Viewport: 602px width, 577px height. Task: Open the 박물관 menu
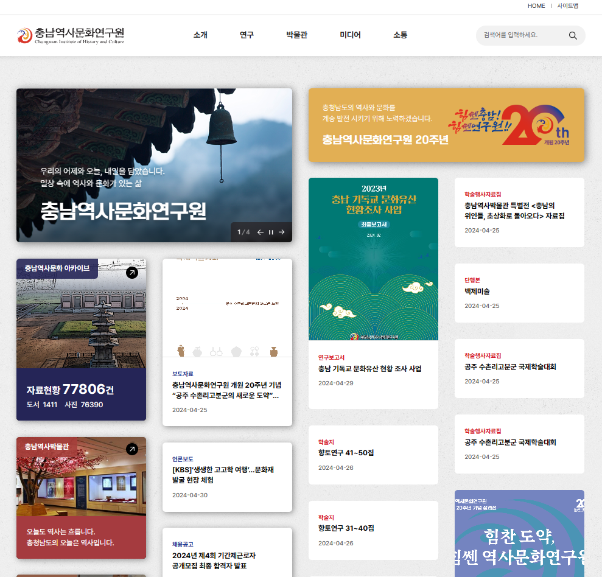point(297,35)
